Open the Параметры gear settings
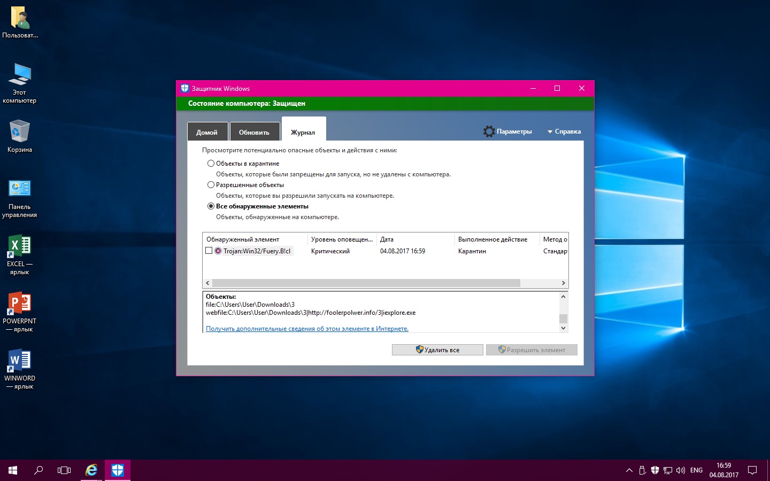Screen dimensions: 770x481 [x=507, y=131]
